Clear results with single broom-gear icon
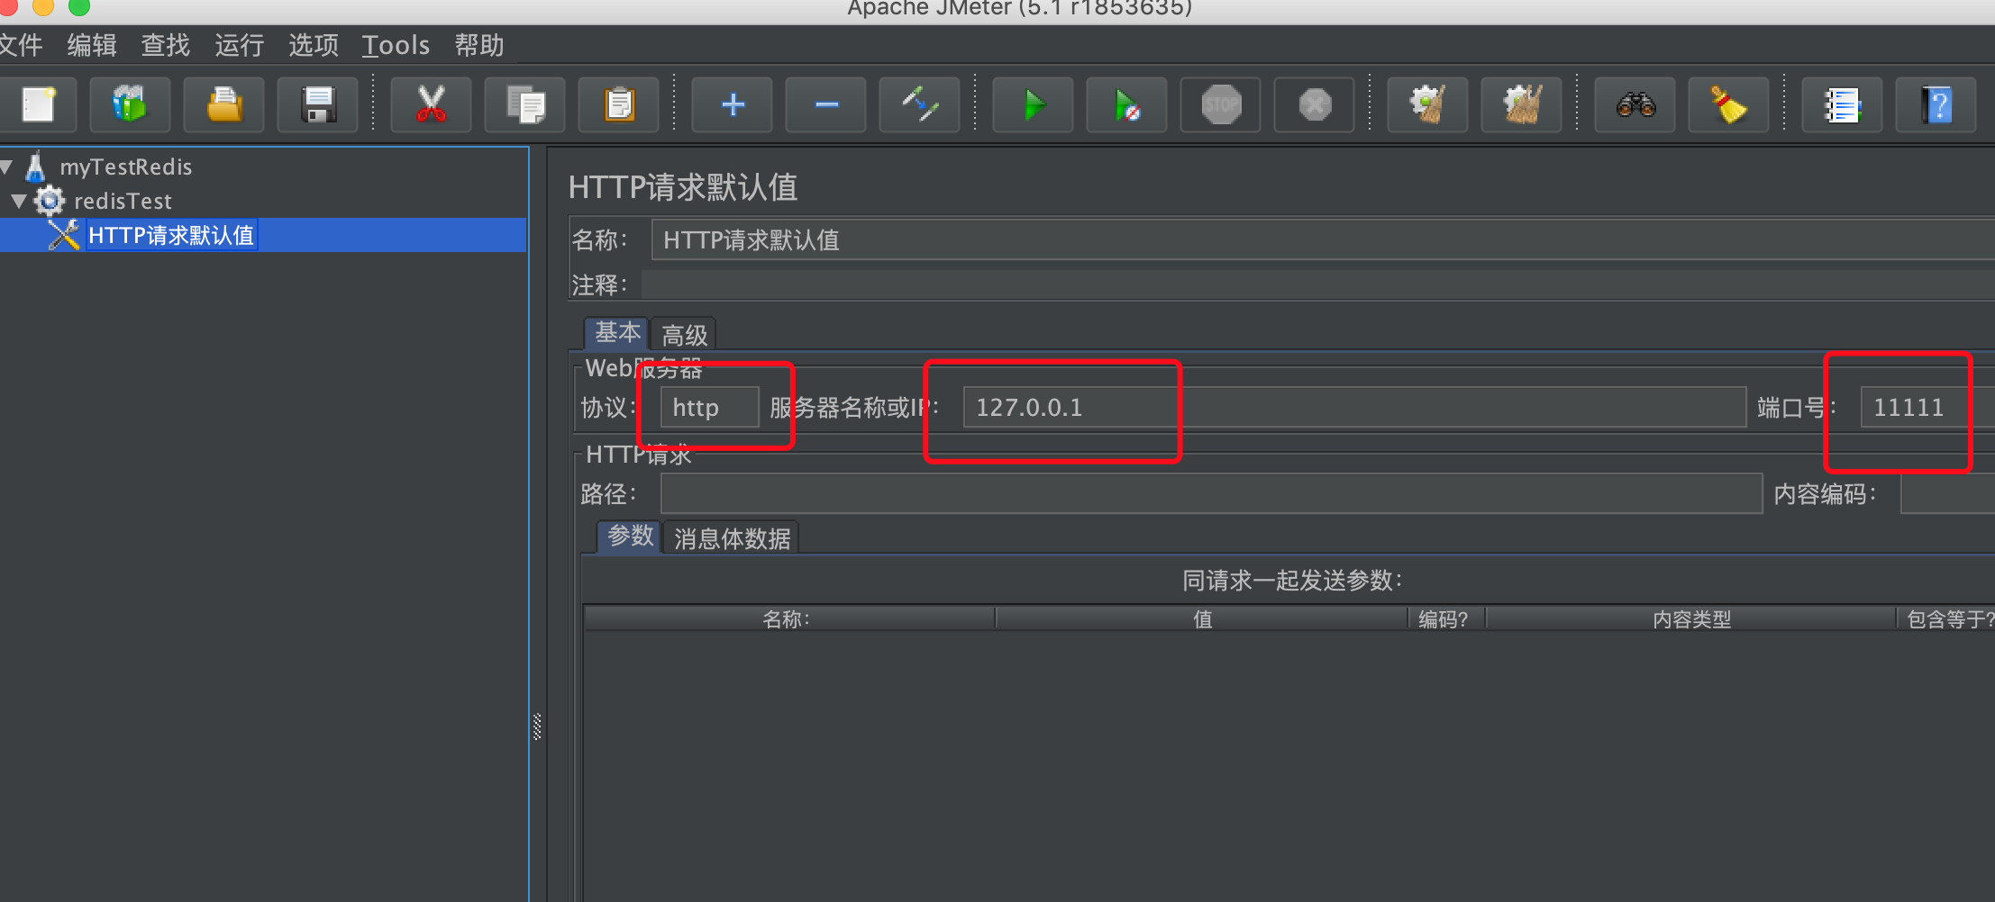The width and height of the screenshot is (1995, 902). tap(1428, 105)
